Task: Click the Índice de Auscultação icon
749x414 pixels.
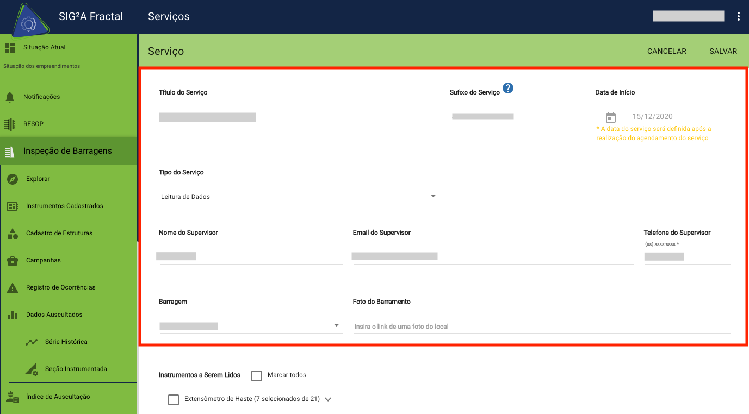Action: tap(13, 397)
